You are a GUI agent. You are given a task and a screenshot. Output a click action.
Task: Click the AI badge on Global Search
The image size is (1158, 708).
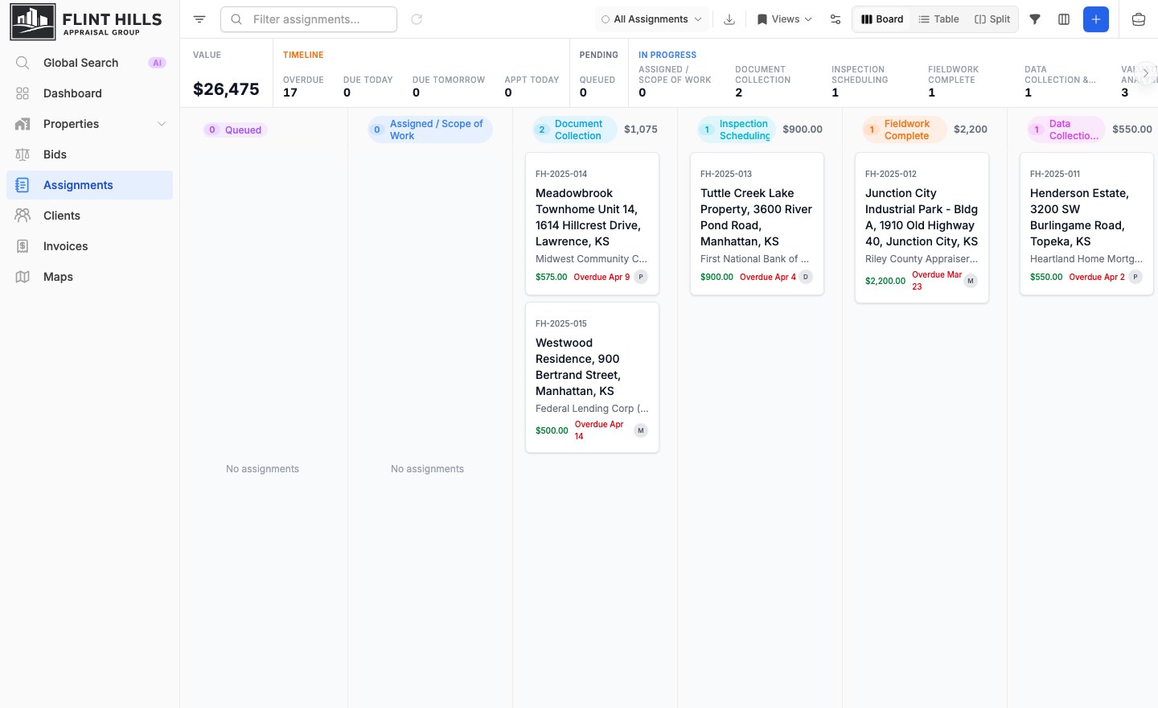tap(157, 63)
